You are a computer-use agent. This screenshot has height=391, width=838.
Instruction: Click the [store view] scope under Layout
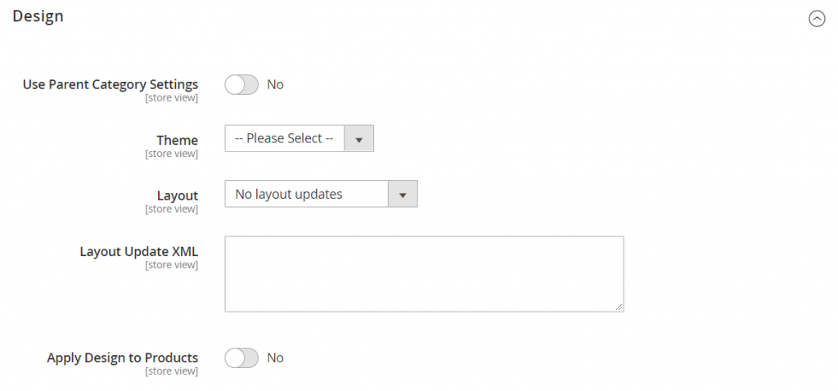[x=172, y=209]
